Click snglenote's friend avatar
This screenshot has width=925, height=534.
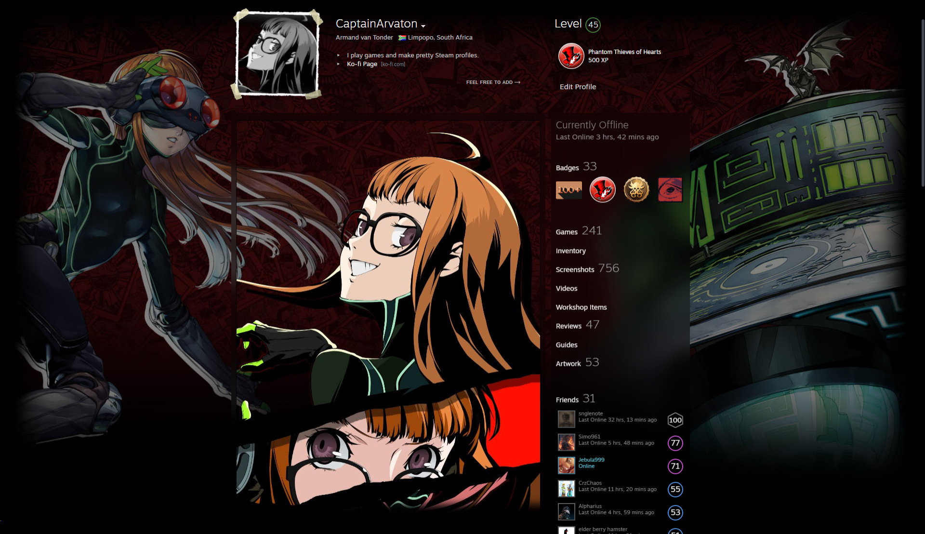pos(567,419)
